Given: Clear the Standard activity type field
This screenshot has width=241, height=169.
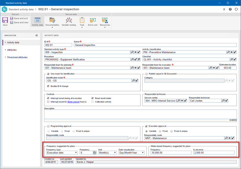Looking at the screenshot, I should pos(139,52).
